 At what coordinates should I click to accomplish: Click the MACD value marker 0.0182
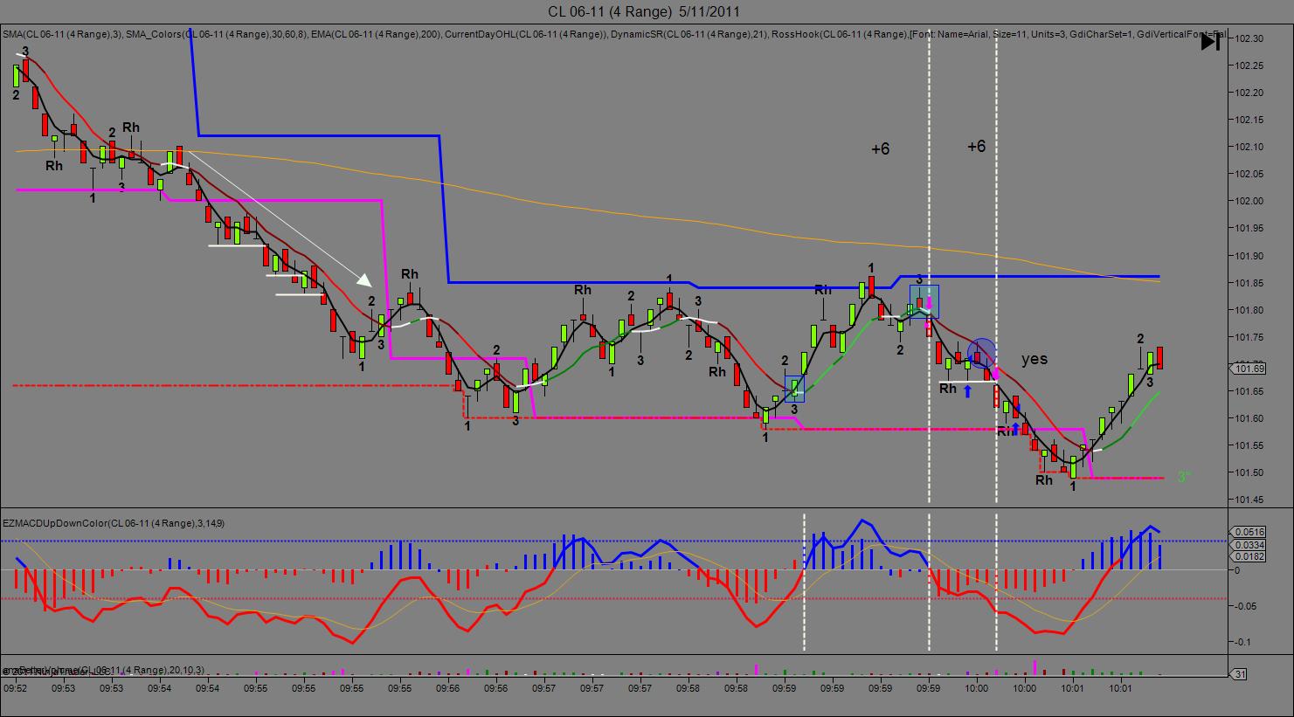point(1248,556)
